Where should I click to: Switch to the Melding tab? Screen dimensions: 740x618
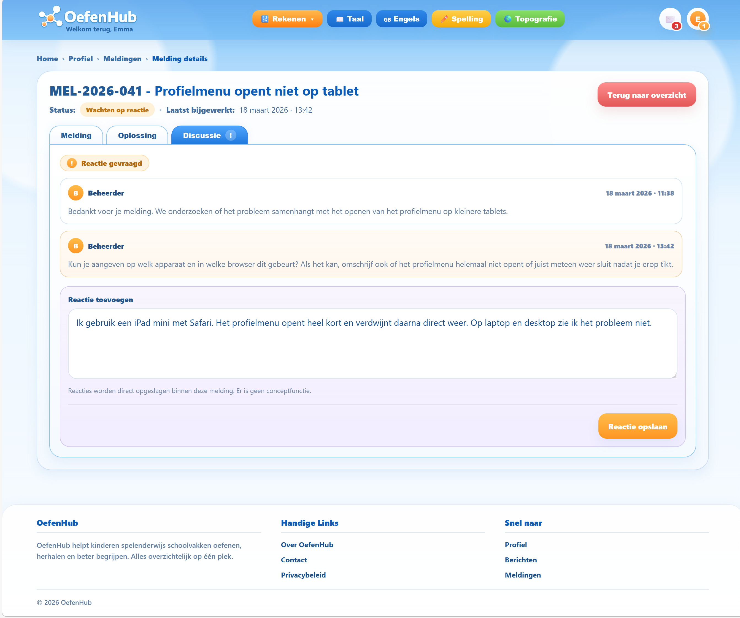tap(76, 135)
